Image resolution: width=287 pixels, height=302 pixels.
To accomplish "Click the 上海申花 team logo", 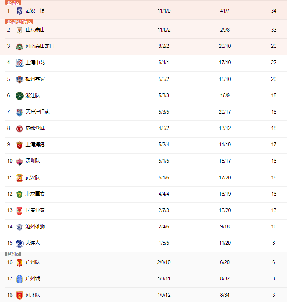I will point(19,63).
